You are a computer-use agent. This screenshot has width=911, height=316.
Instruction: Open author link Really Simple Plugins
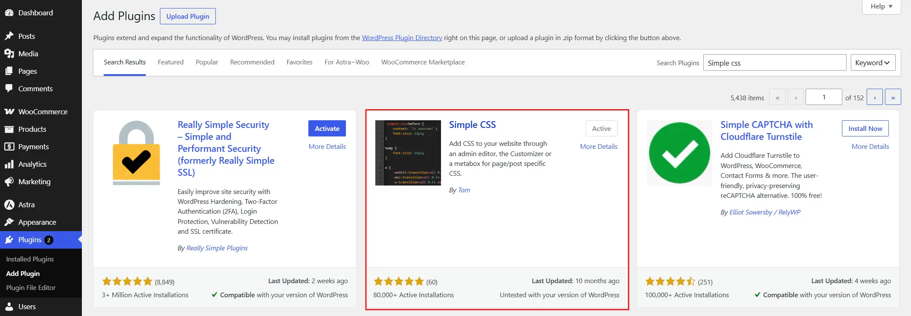(217, 248)
